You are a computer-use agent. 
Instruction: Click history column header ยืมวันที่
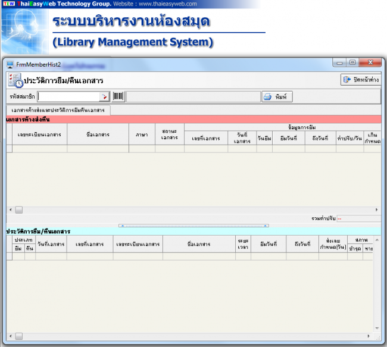pyautogui.click(x=269, y=244)
